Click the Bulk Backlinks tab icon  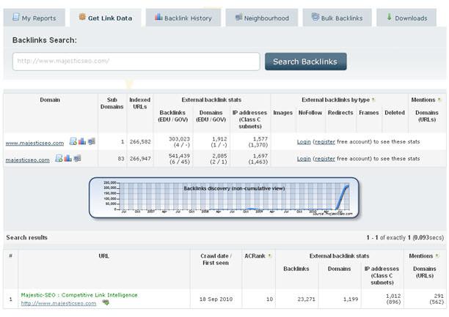click(315, 17)
